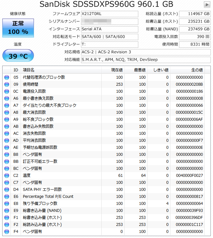
Task: Click the blue status icon for row E9
Action: pos(7,211)
